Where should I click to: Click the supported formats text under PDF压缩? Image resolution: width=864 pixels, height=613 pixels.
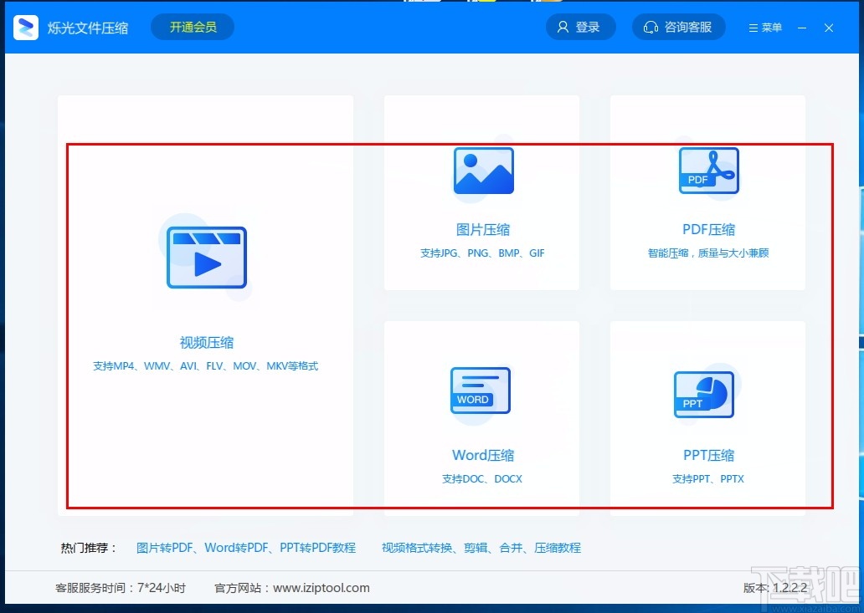[x=708, y=253]
